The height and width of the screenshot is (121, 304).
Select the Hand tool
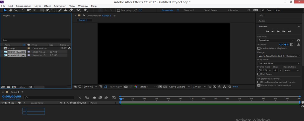click(x=10, y=10)
